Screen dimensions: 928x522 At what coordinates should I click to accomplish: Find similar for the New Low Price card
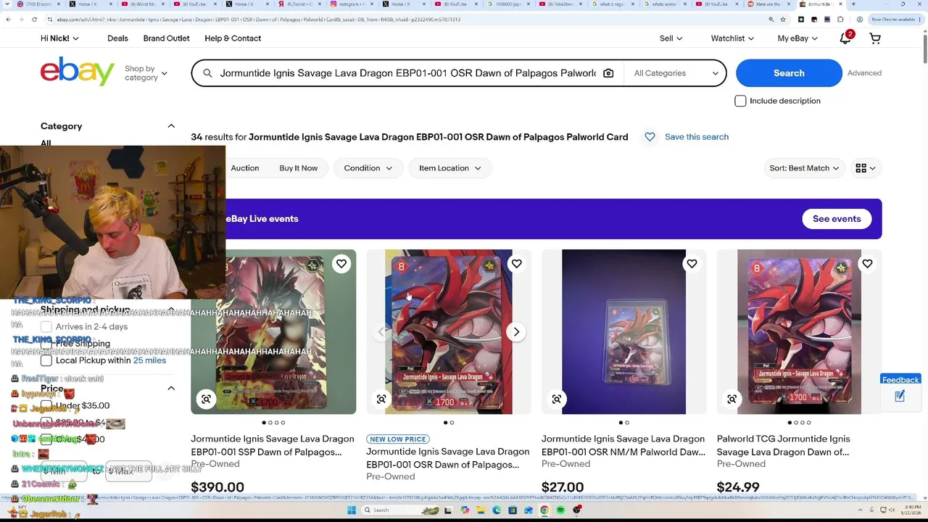[x=381, y=399]
